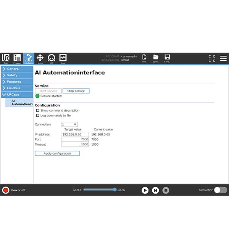Open the I/O tab icon
The image size is (229, 248).
[52, 58]
